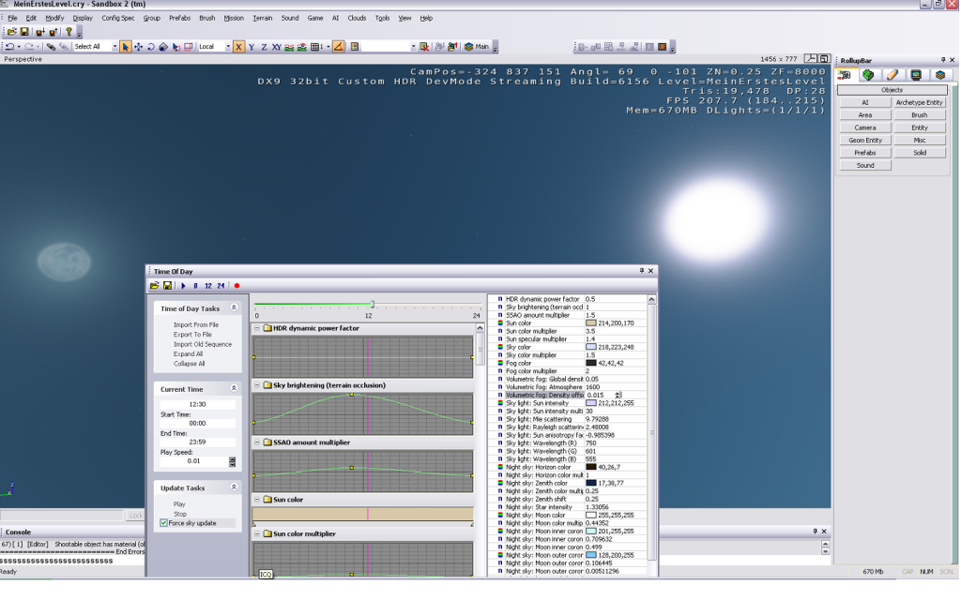This screenshot has height=600, width=961.
Task: Click Import From File link
Action: click(x=196, y=325)
